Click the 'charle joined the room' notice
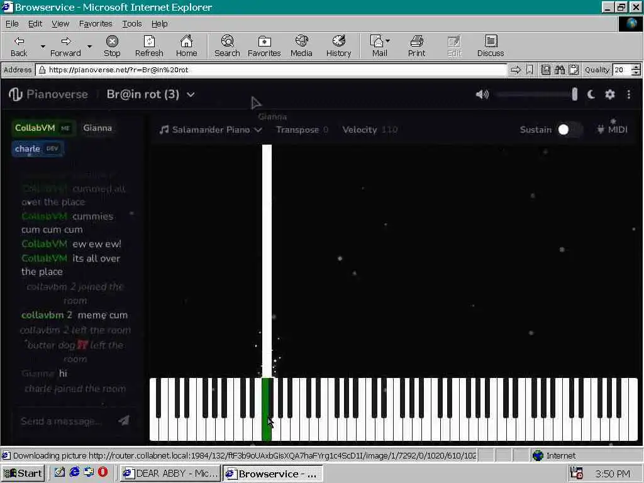The image size is (644, 483). 75,389
